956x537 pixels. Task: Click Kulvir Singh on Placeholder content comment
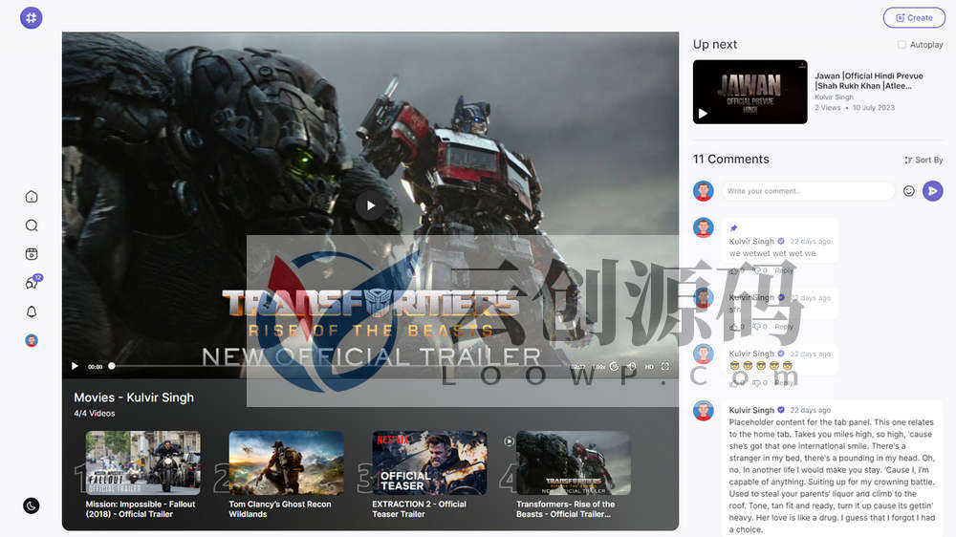pyautogui.click(x=751, y=410)
